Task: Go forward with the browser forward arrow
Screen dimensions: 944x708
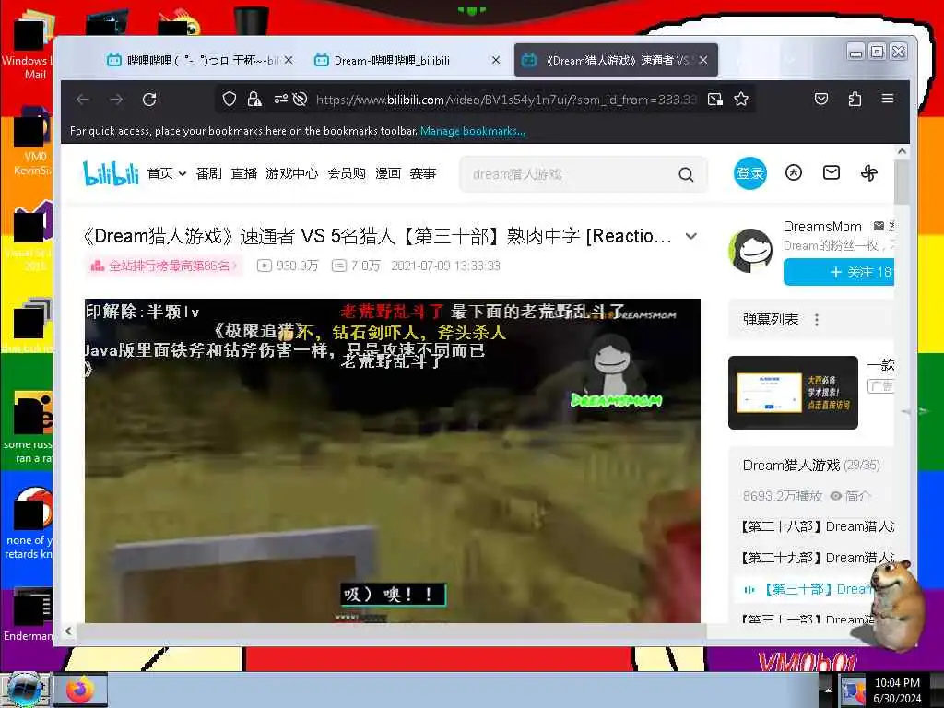Action: coord(116,100)
